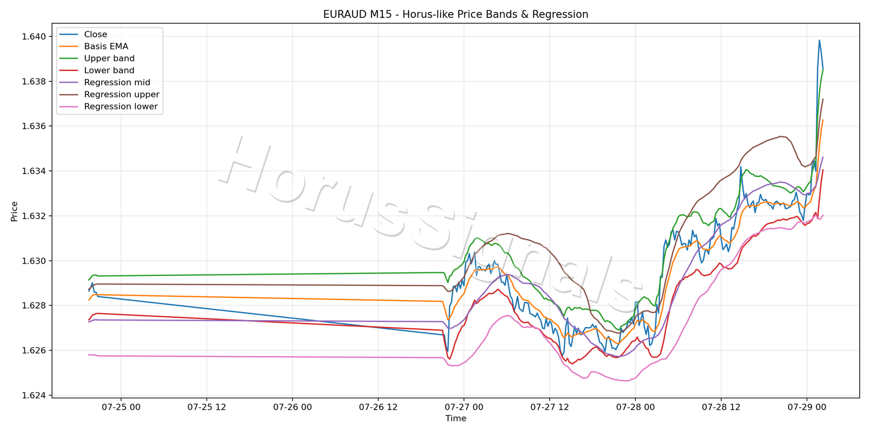Click the 1.630 y-axis tick label
This screenshot has width=869, height=434.
(34, 261)
